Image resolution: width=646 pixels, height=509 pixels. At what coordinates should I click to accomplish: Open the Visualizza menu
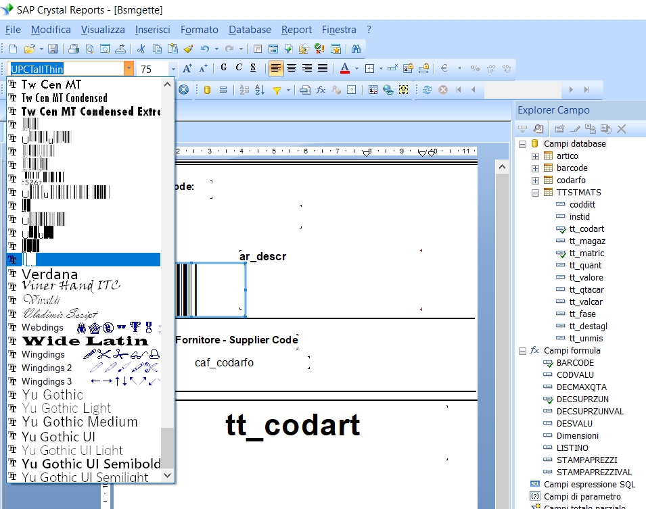pos(103,30)
